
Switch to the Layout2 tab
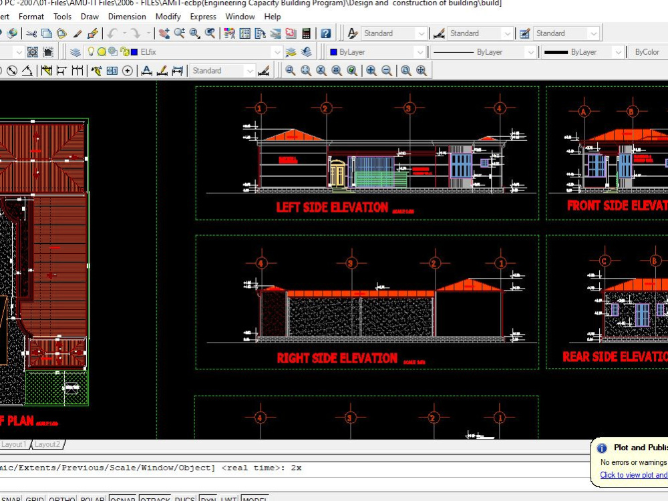click(47, 444)
